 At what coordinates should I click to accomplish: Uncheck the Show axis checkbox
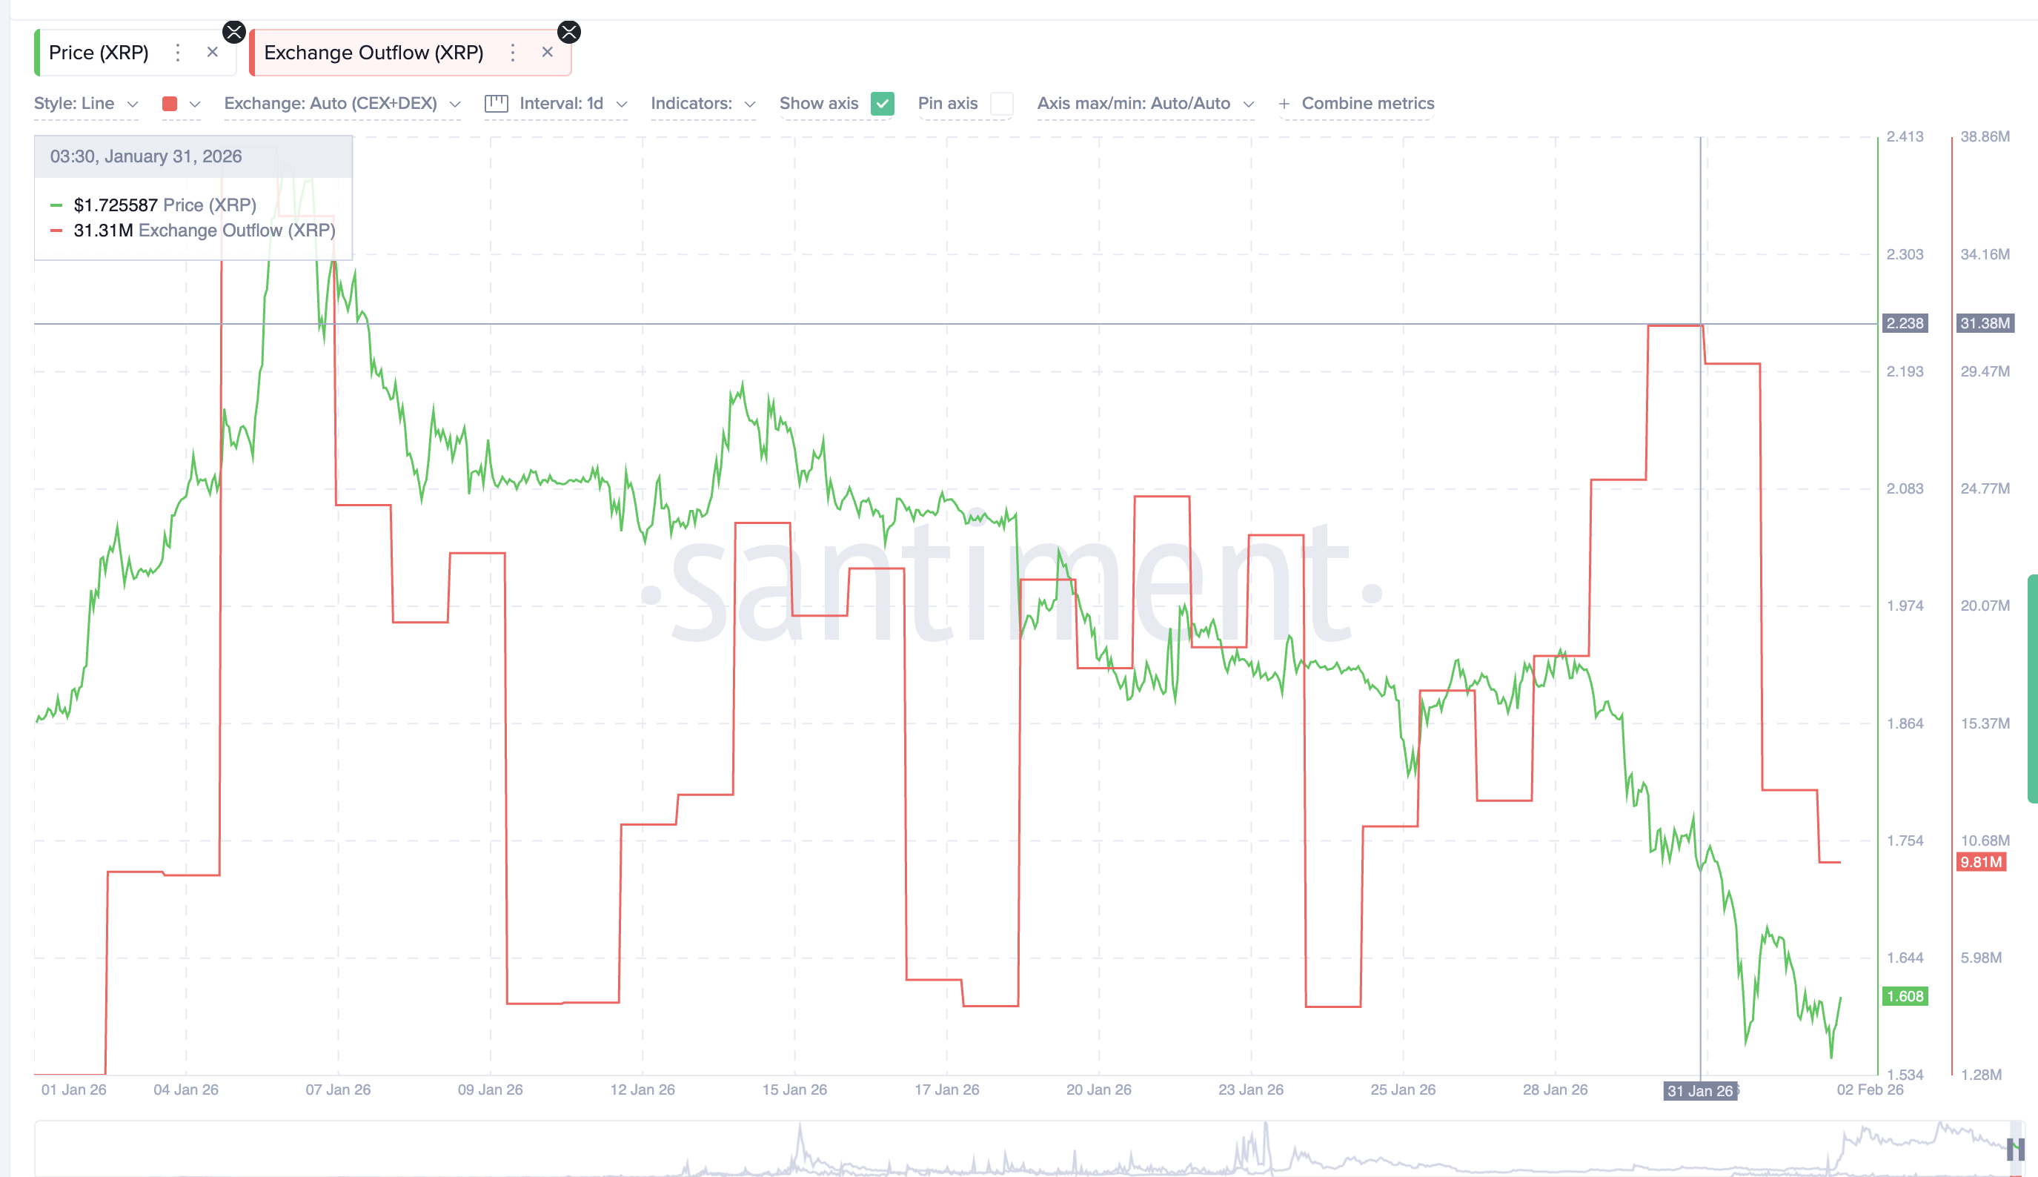tap(882, 104)
